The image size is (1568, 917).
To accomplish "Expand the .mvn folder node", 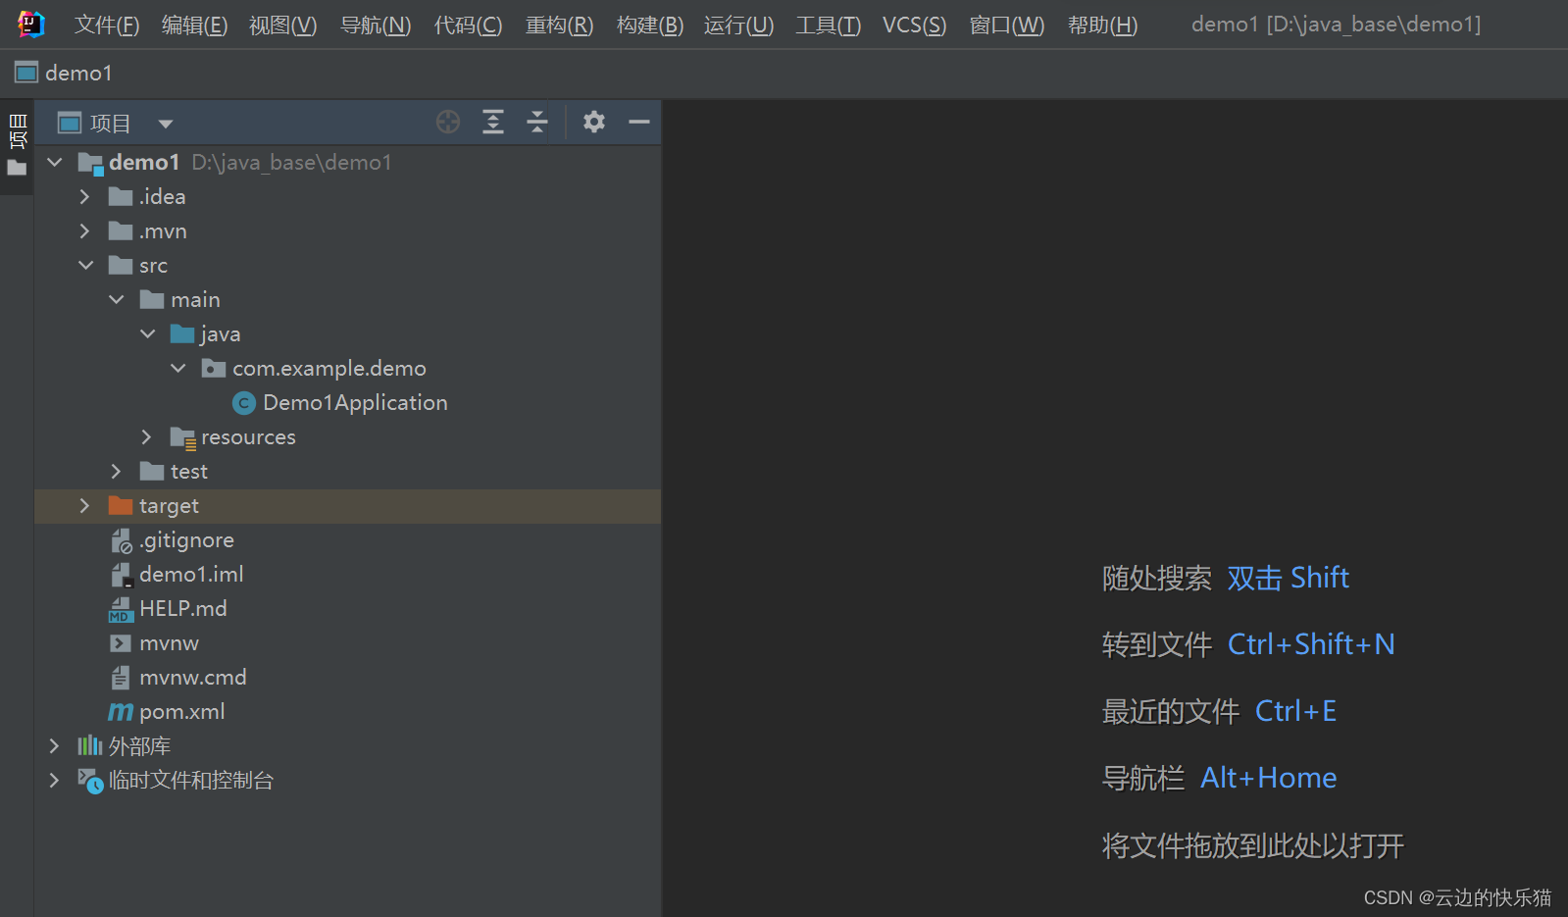I will click(x=84, y=230).
